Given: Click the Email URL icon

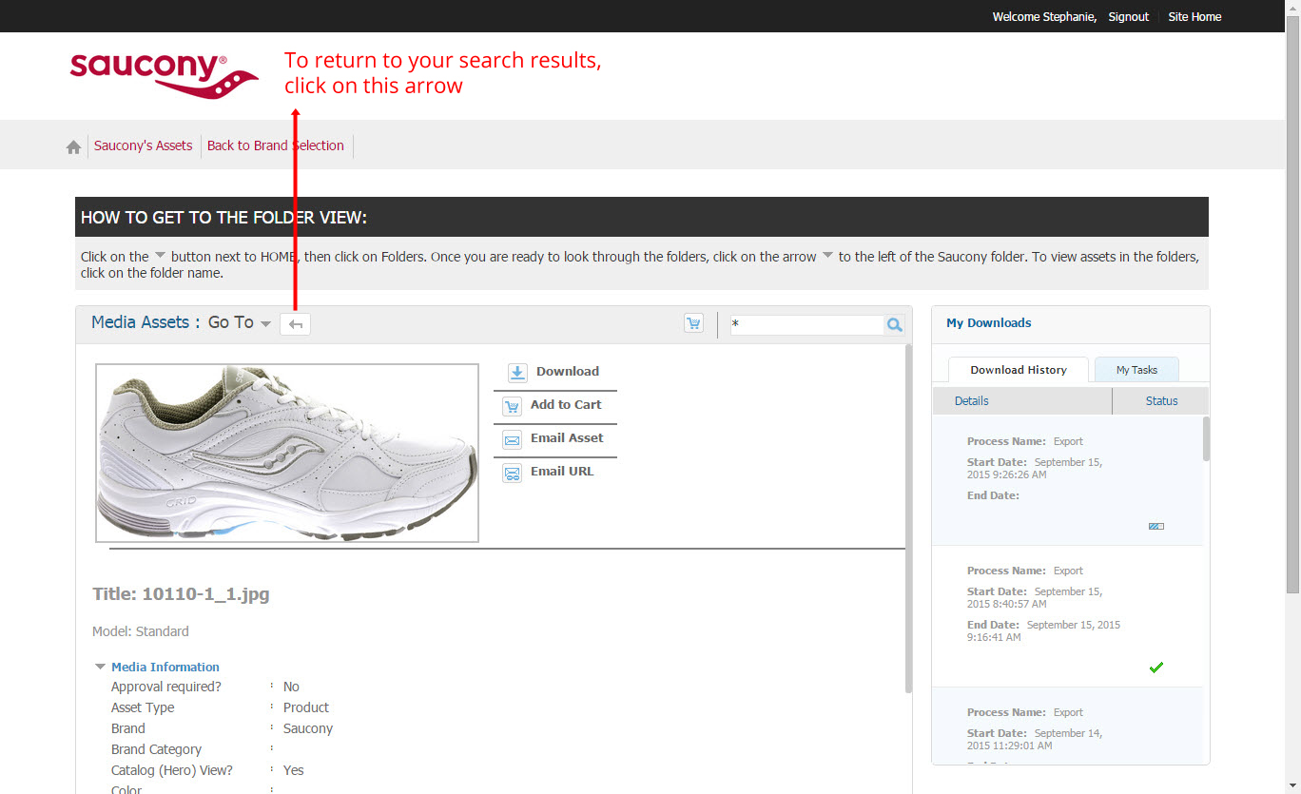Looking at the screenshot, I should (513, 473).
